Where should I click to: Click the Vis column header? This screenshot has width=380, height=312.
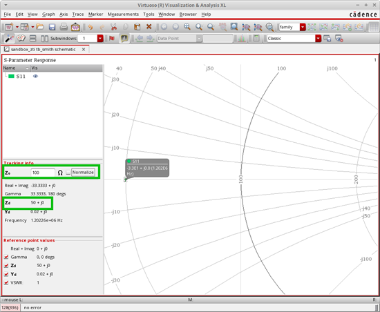(66, 68)
